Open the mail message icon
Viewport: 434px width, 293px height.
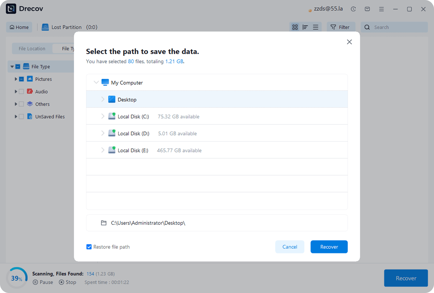point(367,9)
